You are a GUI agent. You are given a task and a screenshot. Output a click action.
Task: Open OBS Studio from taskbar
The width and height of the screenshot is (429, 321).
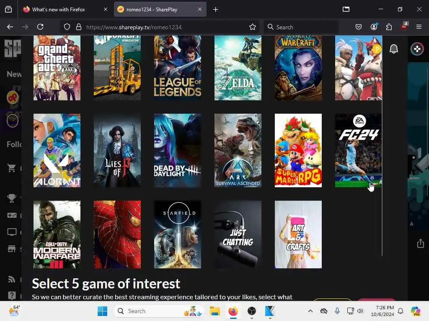pos(251,311)
